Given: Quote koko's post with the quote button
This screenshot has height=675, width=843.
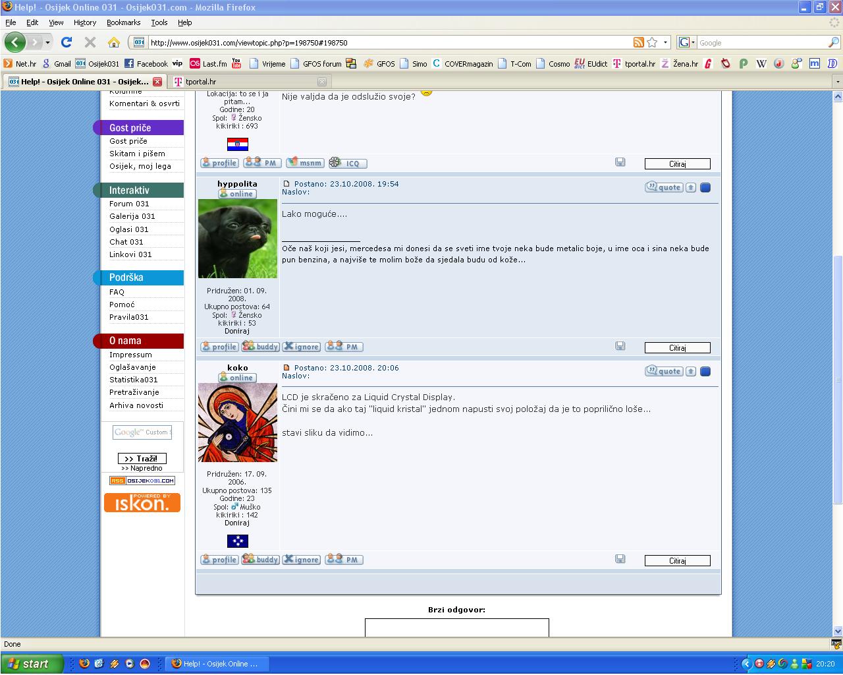Looking at the screenshot, I should click(664, 371).
